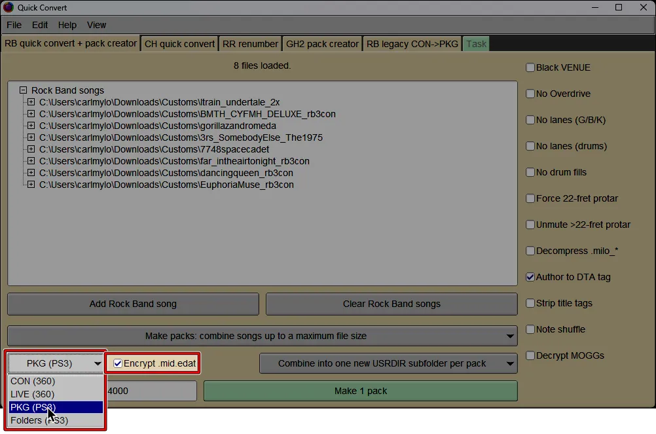Open the Edit menu
This screenshot has width=656, height=434.
click(40, 25)
